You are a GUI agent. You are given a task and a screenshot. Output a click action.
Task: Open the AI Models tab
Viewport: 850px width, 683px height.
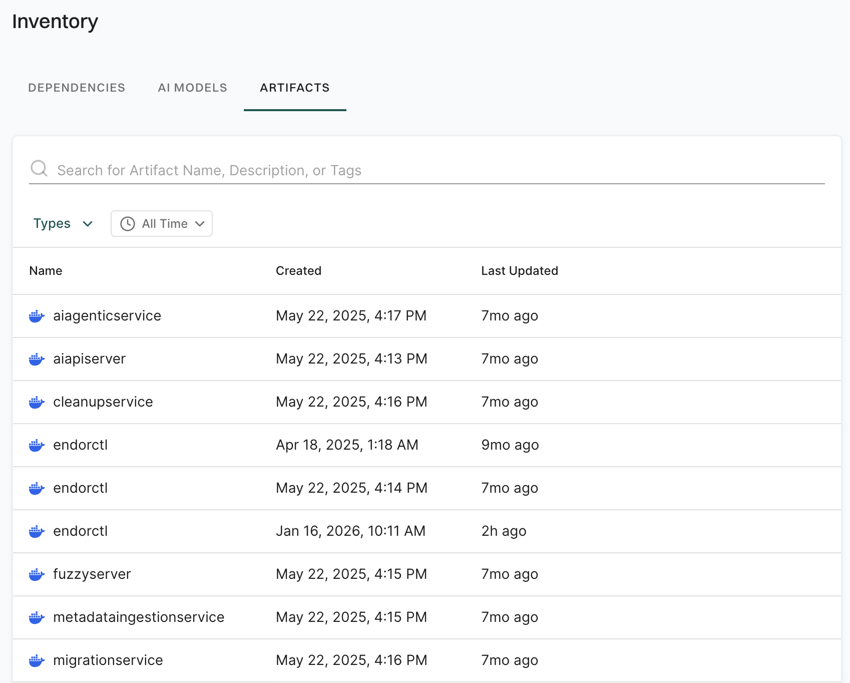point(192,88)
